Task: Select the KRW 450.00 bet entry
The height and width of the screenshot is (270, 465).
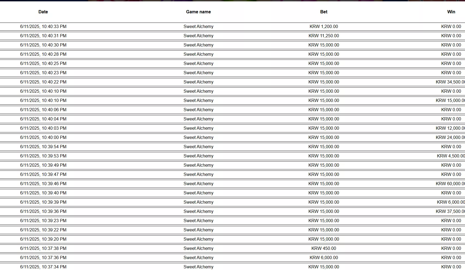Action: coord(324,249)
